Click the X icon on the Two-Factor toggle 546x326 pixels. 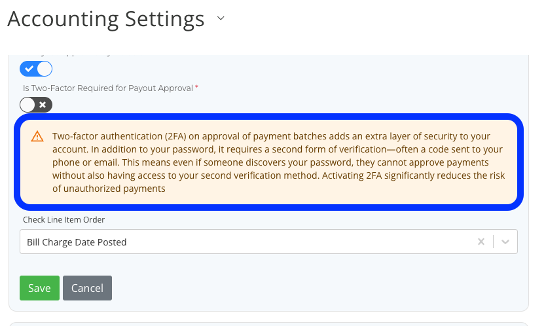tap(43, 105)
